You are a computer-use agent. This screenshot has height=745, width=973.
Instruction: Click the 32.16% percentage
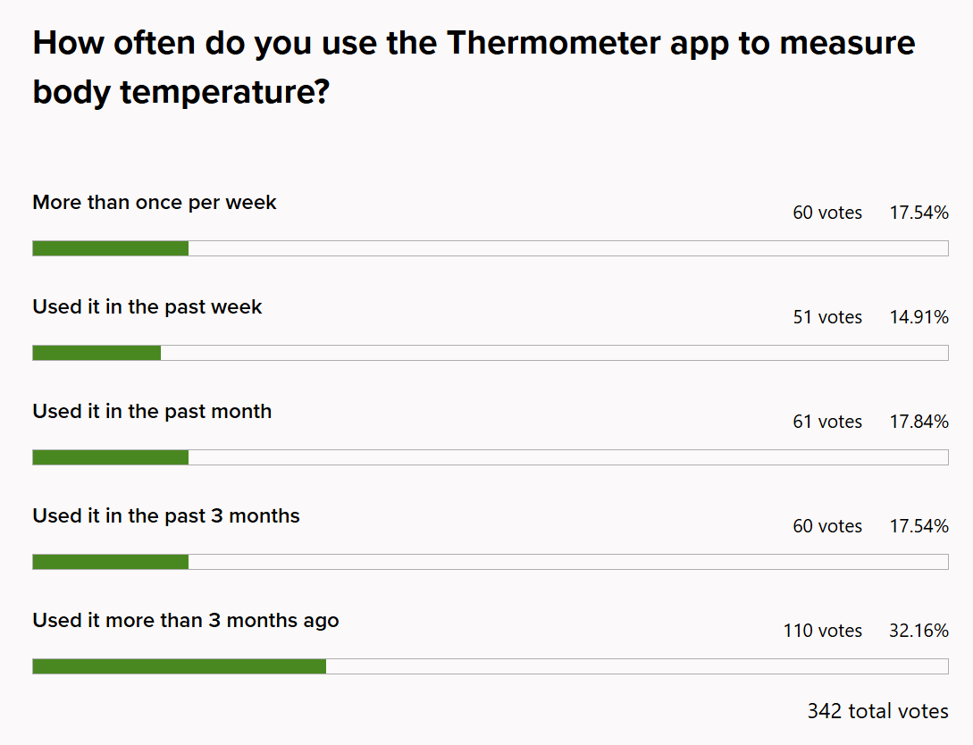[x=918, y=632]
